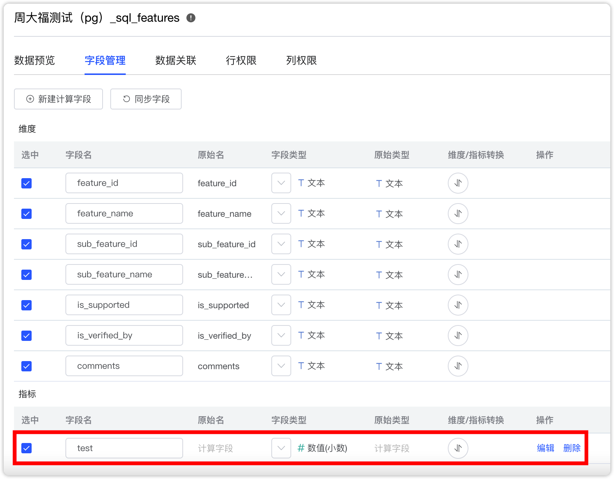Click inside the sub_feature_name field name input
The width and height of the screenshot is (614, 479).
point(124,274)
